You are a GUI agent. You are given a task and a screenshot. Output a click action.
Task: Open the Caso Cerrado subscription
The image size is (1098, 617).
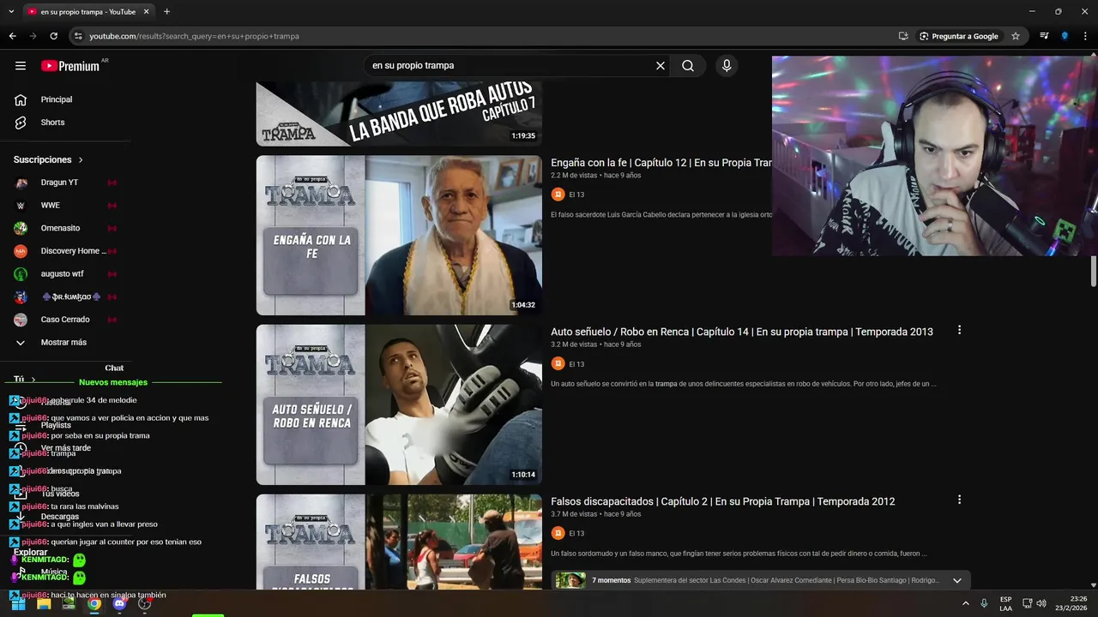(x=65, y=320)
